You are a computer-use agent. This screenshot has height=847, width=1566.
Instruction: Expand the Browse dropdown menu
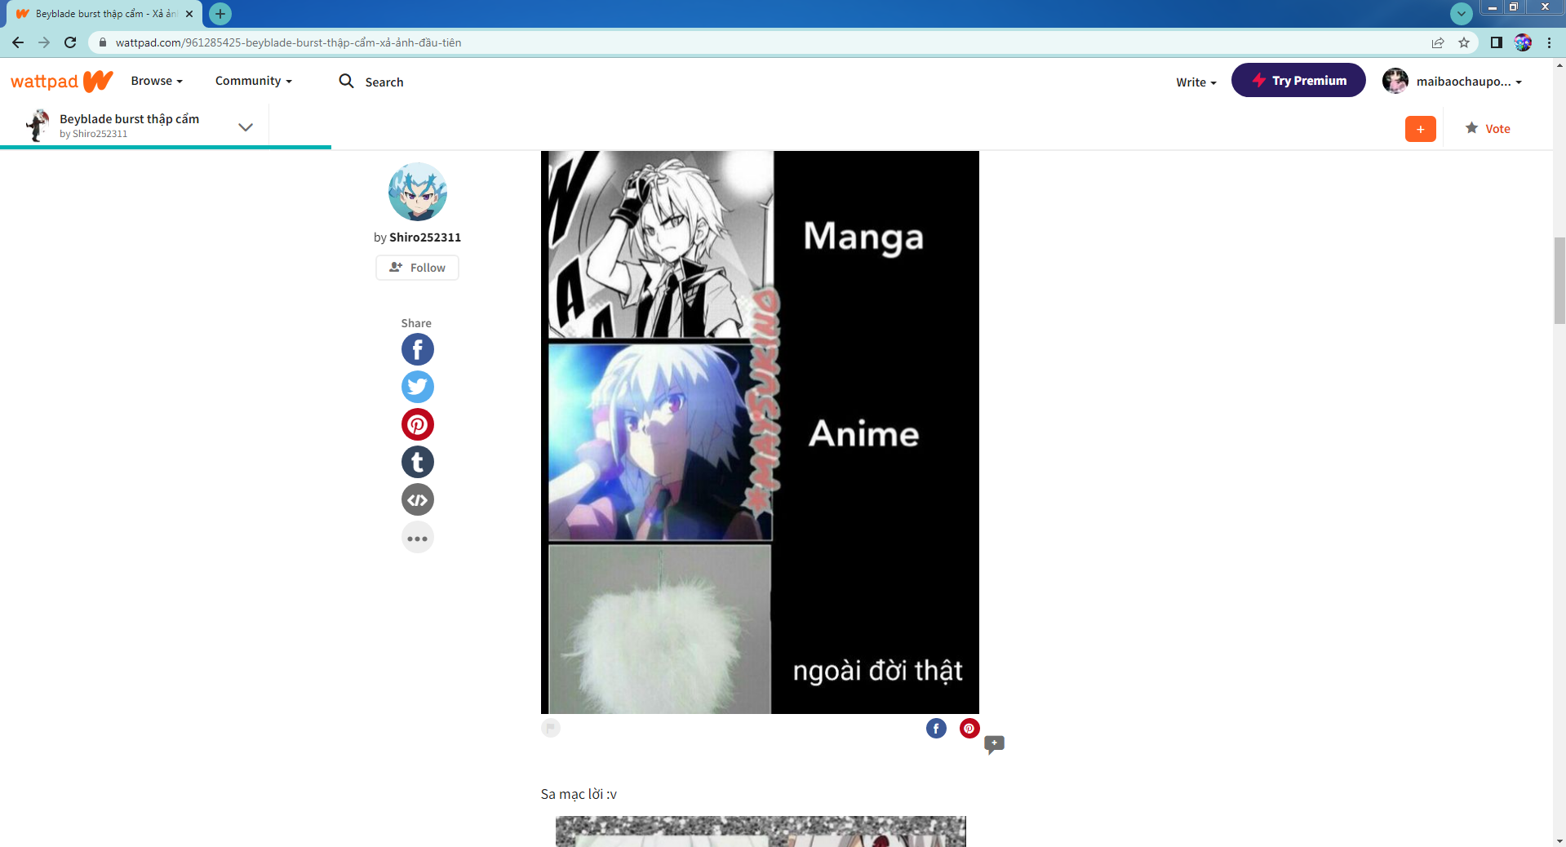coord(157,81)
